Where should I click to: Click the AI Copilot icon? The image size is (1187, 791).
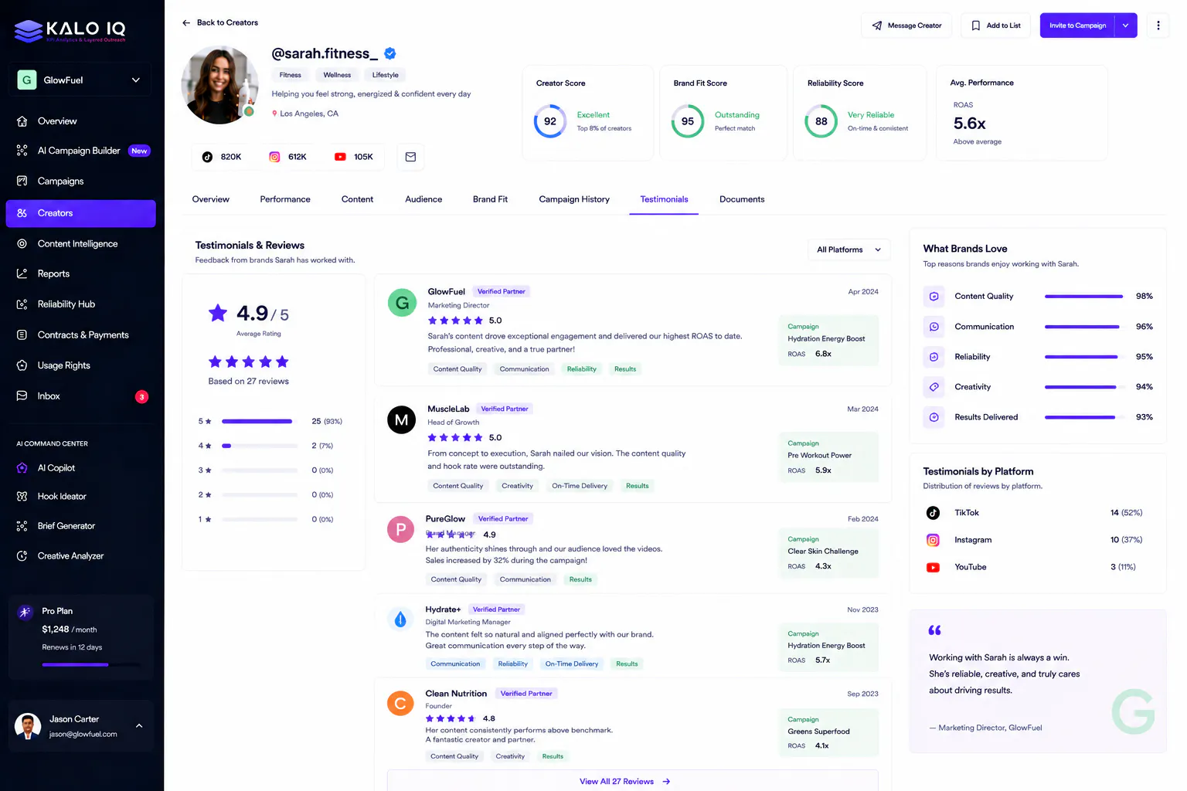(x=22, y=468)
